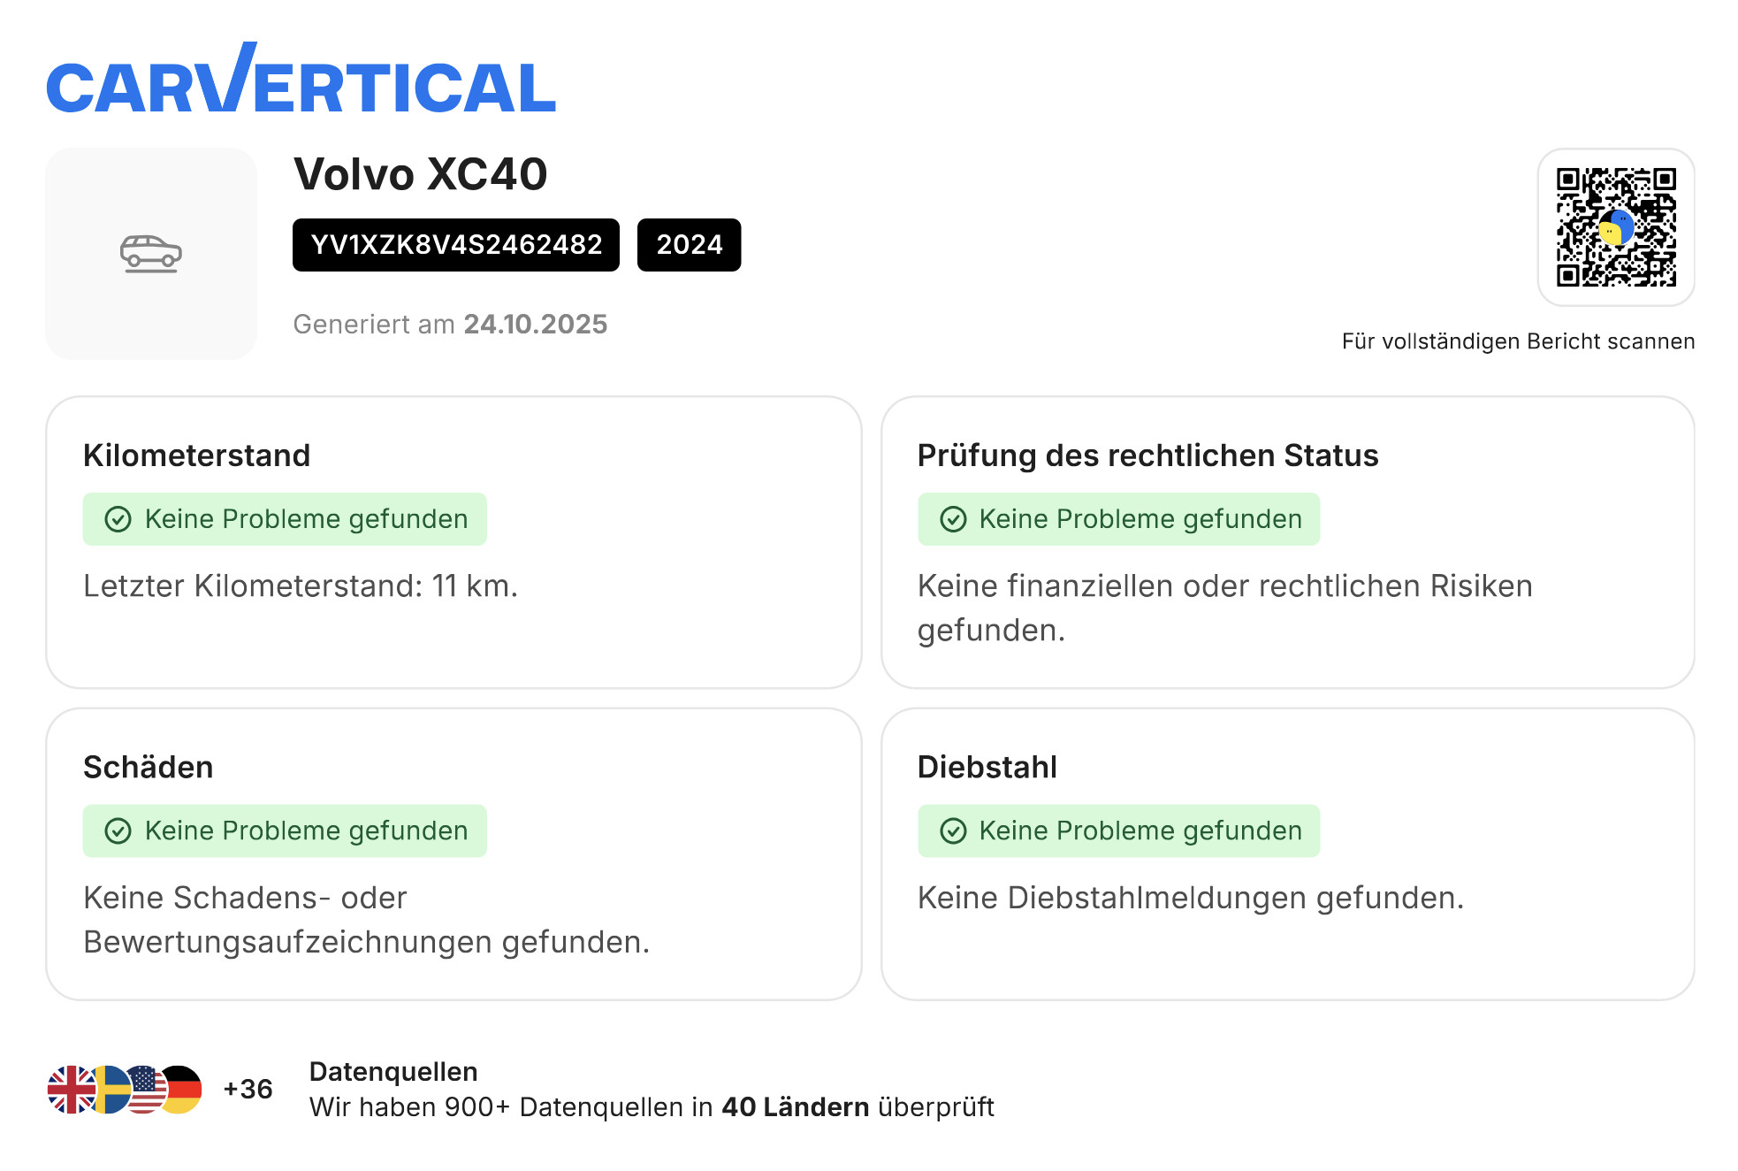1738x1171 pixels.
Task: Click the checkmark under Prüfung des rechtlichen Status
Action: 953,519
